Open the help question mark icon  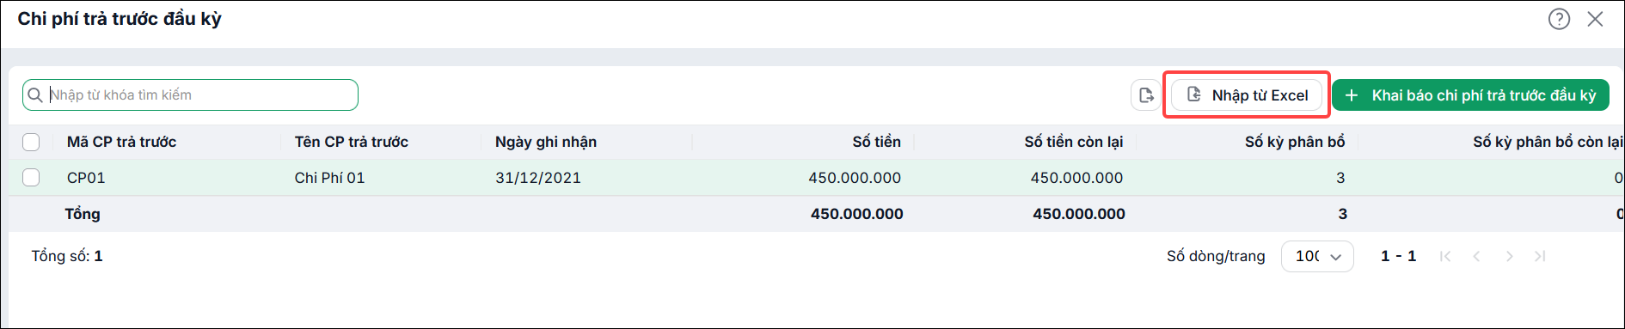click(x=1559, y=19)
